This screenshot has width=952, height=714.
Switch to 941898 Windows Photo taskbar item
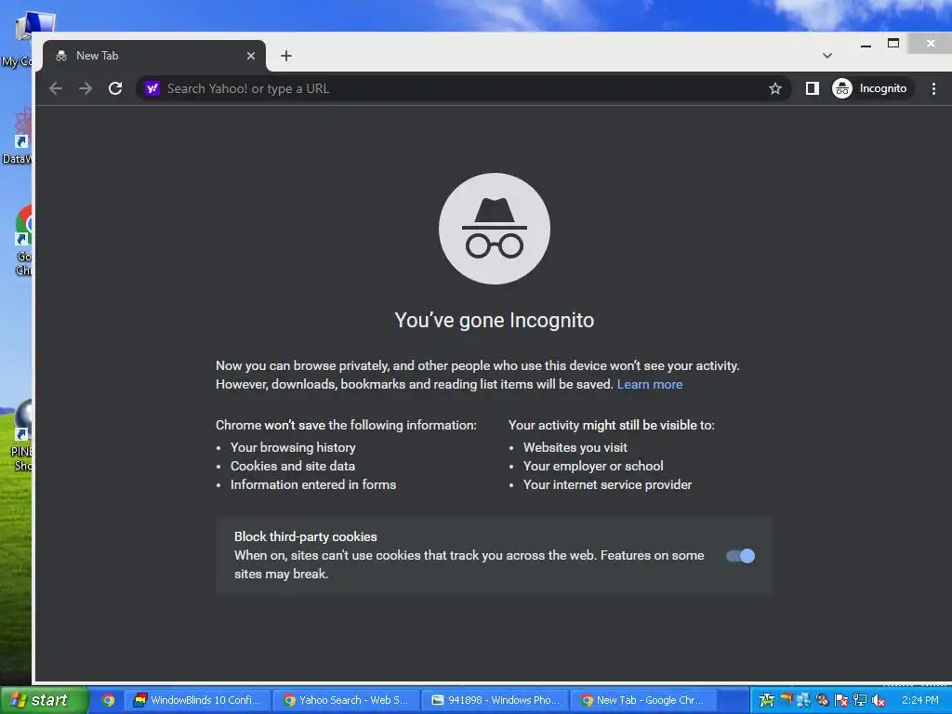click(x=495, y=700)
